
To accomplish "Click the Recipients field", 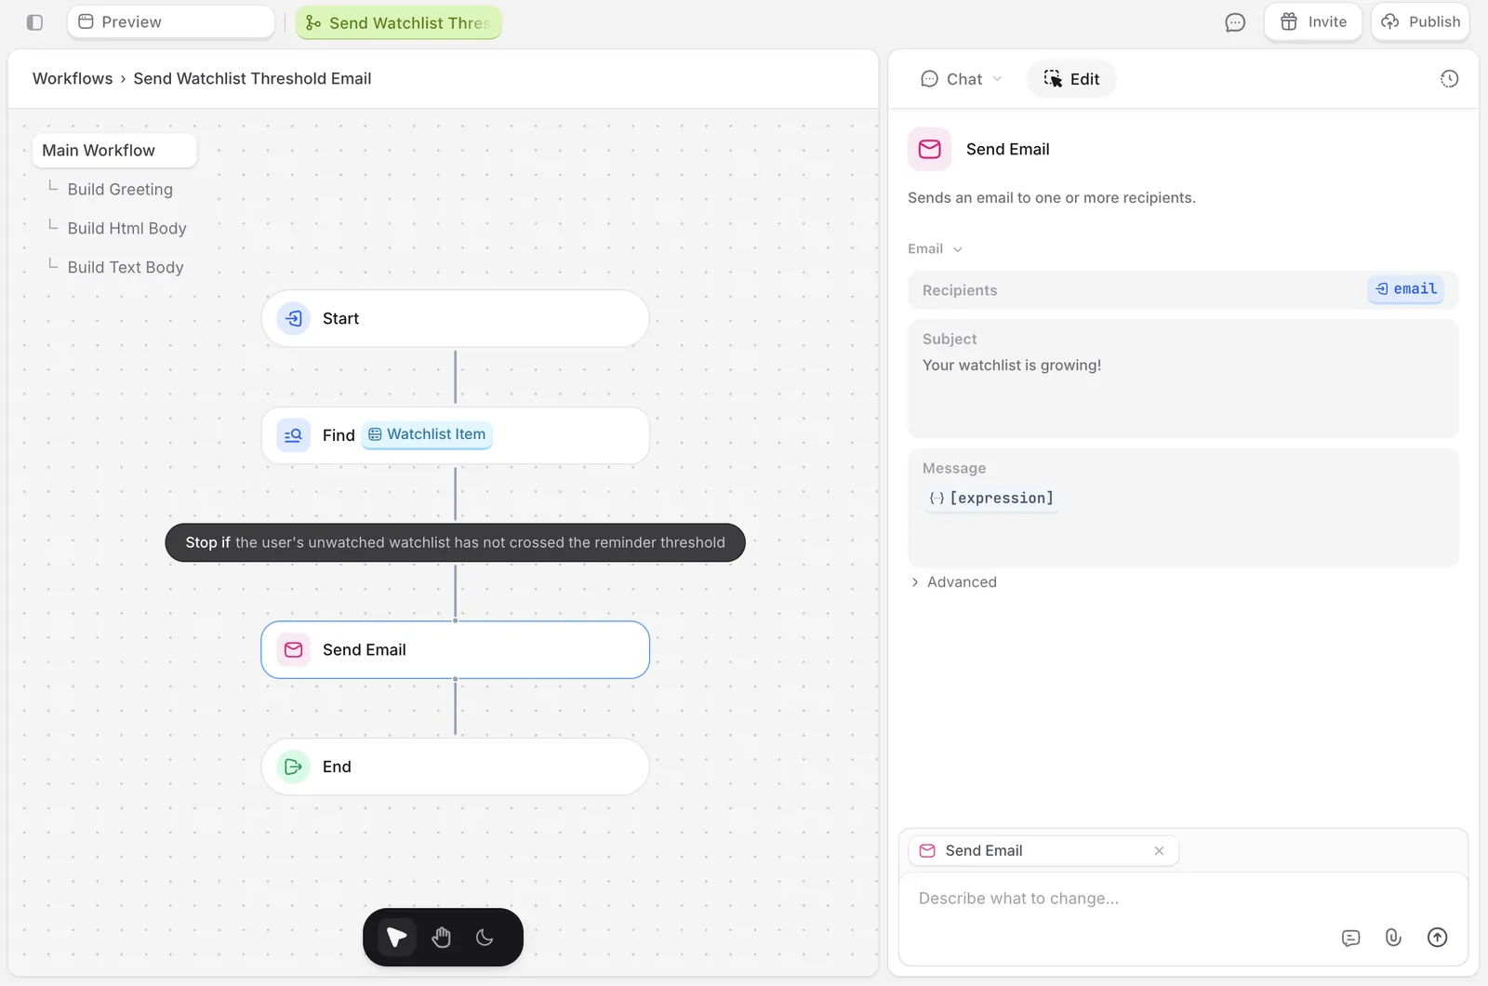I will click(x=1183, y=290).
